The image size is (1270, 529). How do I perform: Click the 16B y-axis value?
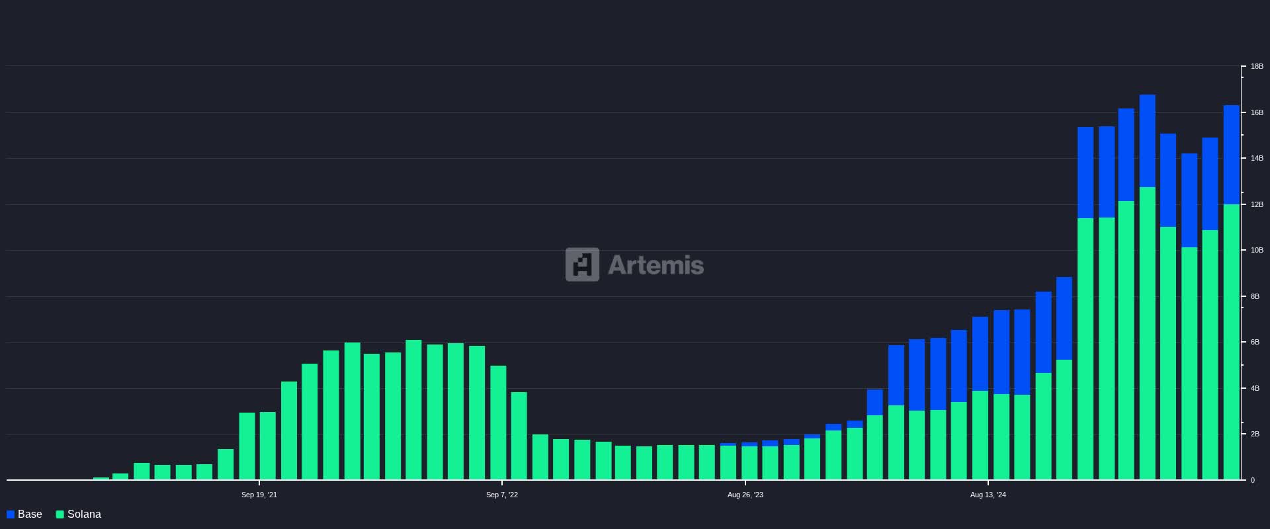pyautogui.click(x=1257, y=112)
